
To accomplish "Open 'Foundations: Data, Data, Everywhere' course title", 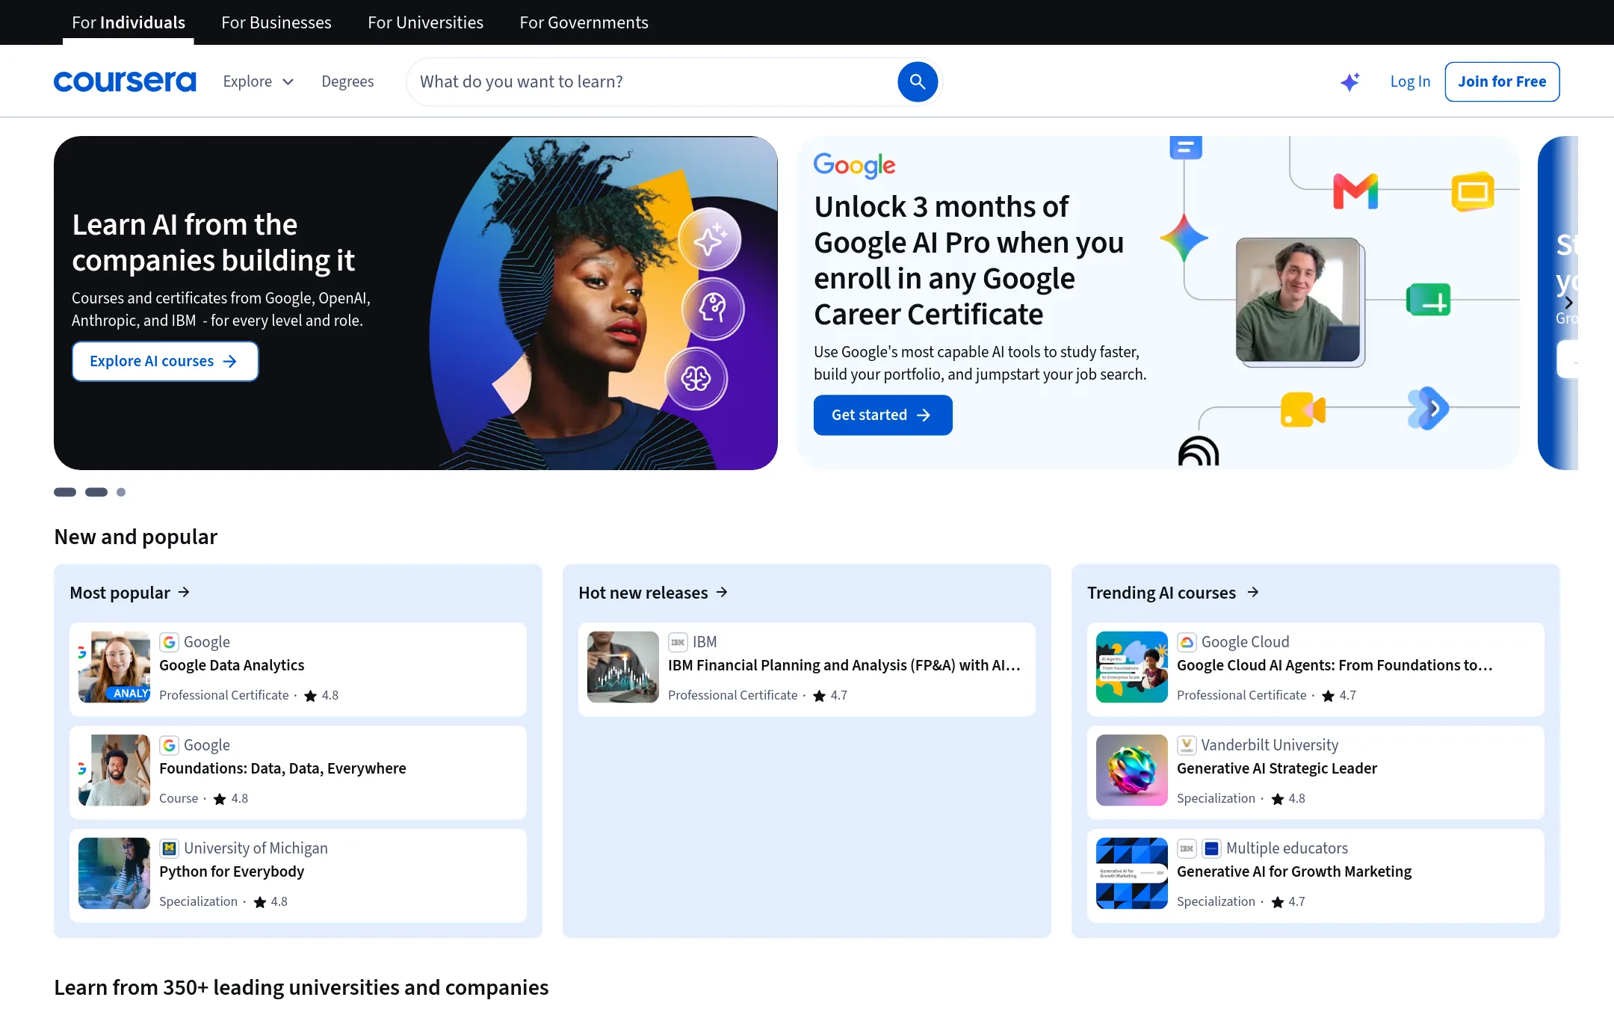I will [282, 768].
